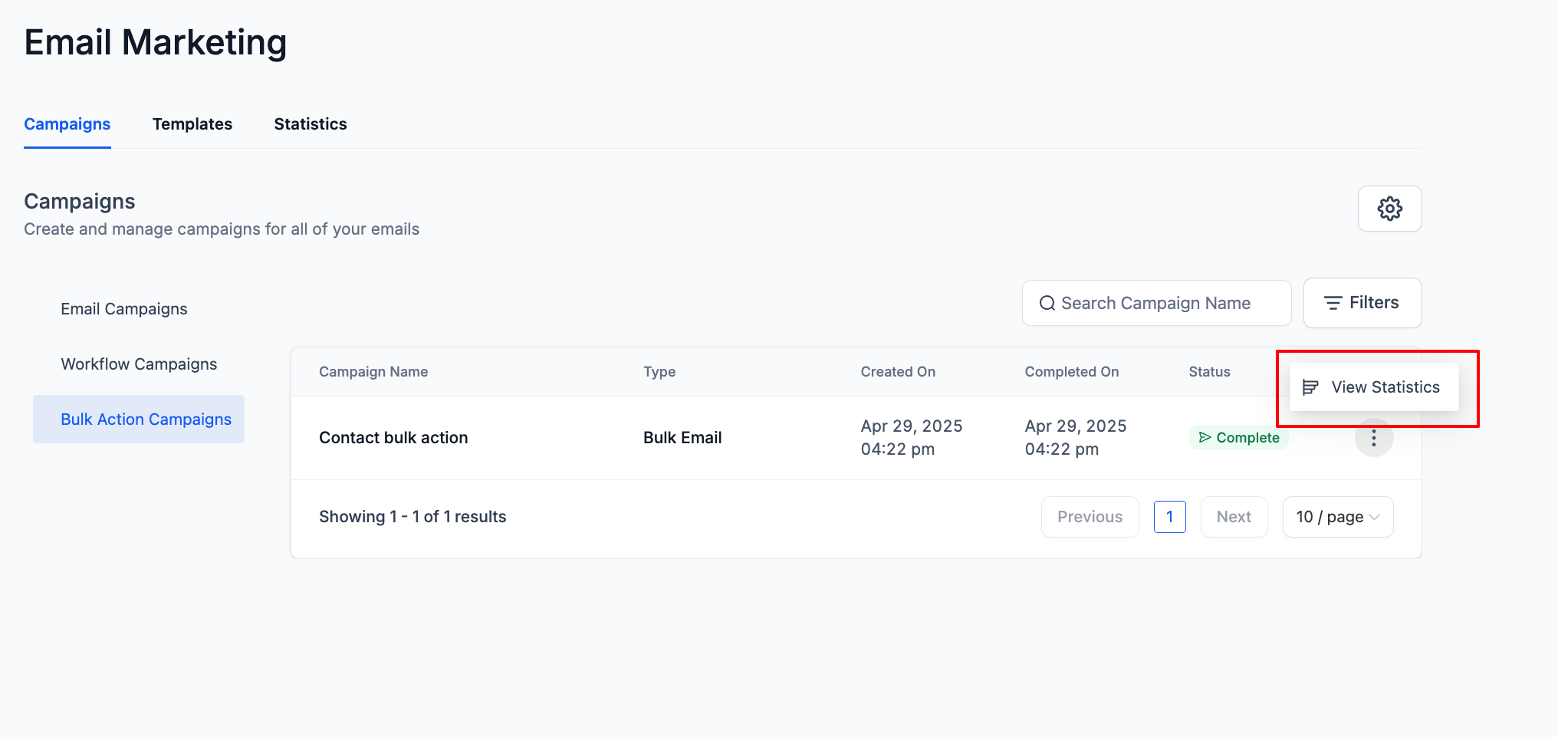Select Bulk Action Campaigns in sidebar
The width and height of the screenshot is (1558, 737).
click(139, 419)
